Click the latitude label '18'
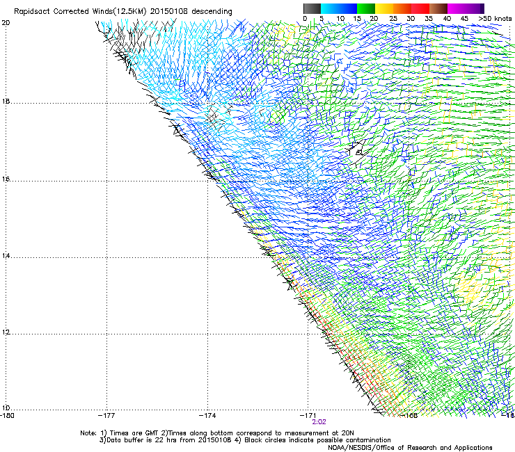515x452 pixels. [6, 102]
